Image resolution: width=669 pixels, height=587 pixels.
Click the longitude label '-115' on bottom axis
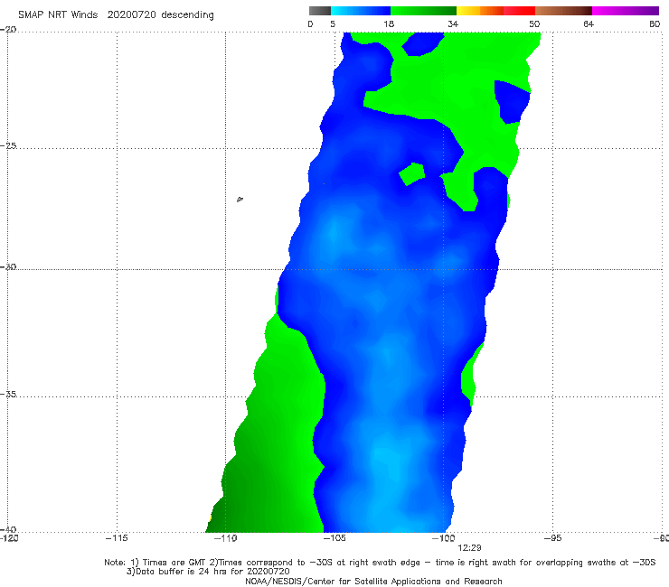pos(117,538)
